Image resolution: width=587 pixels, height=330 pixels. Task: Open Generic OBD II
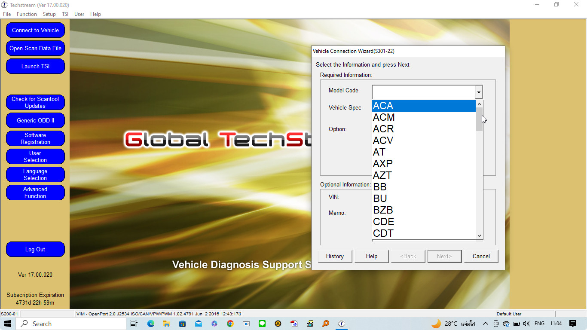click(x=35, y=120)
